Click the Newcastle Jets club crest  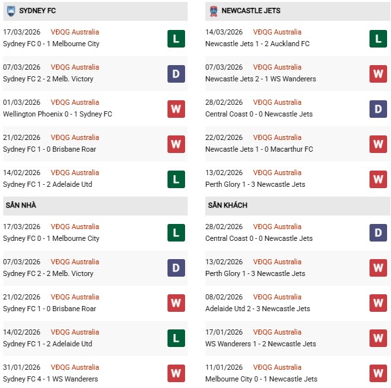[213, 11]
